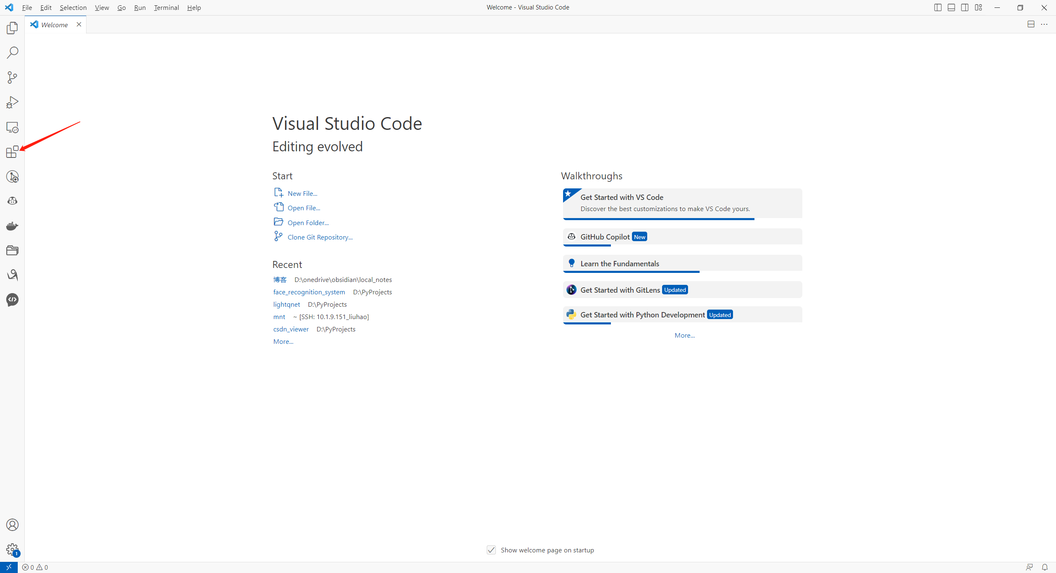Viewport: 1056px width, 573px height.
Task: Open the Selection menu
Action: pos(73,7)
